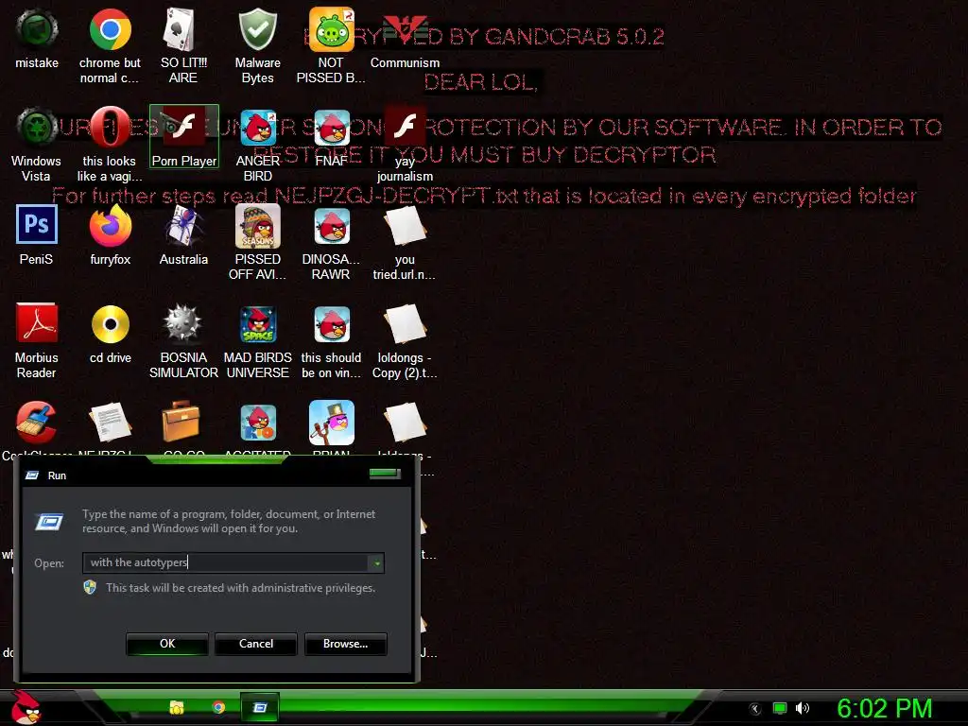Select the 'MAD BIRDS UNIVERSE' Space icon
Image resolution: width=968 pixels, height=726 pixels.
(257, 340)
